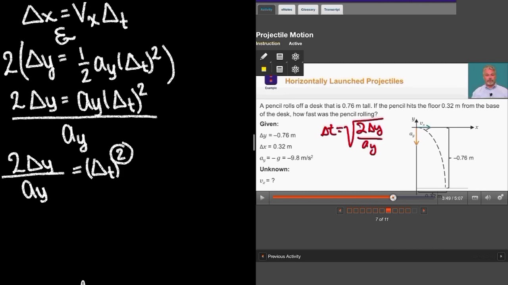The width and height of the screenshot is (508, 285).
Task: Click the instructor video thumbnail
Action: point(488,81)
